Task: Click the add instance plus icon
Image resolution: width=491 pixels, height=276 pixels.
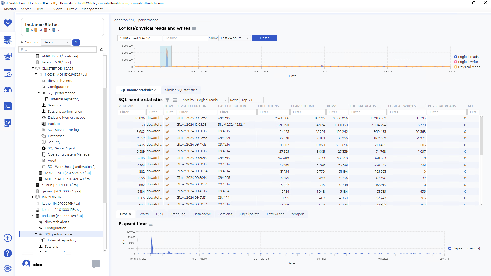Action: coord(8,238)
